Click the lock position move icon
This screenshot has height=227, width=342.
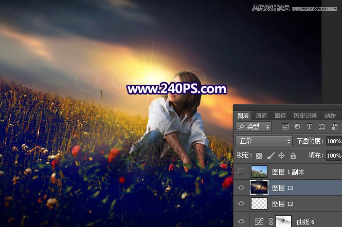click(281, 155)
